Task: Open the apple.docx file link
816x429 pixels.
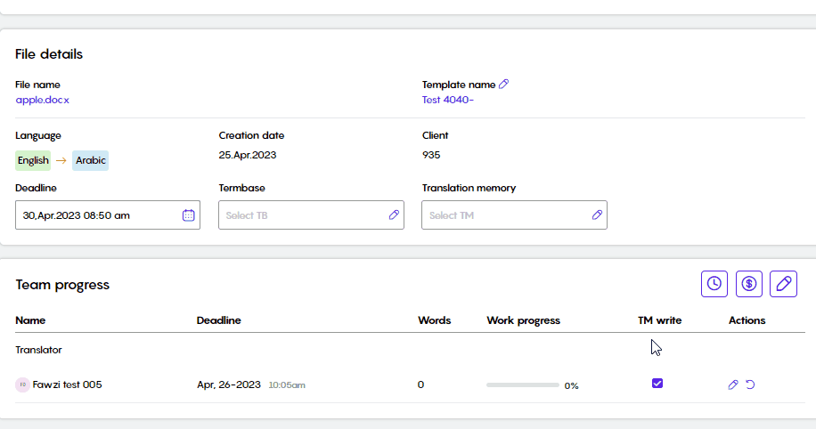Action: click(42, 100)
